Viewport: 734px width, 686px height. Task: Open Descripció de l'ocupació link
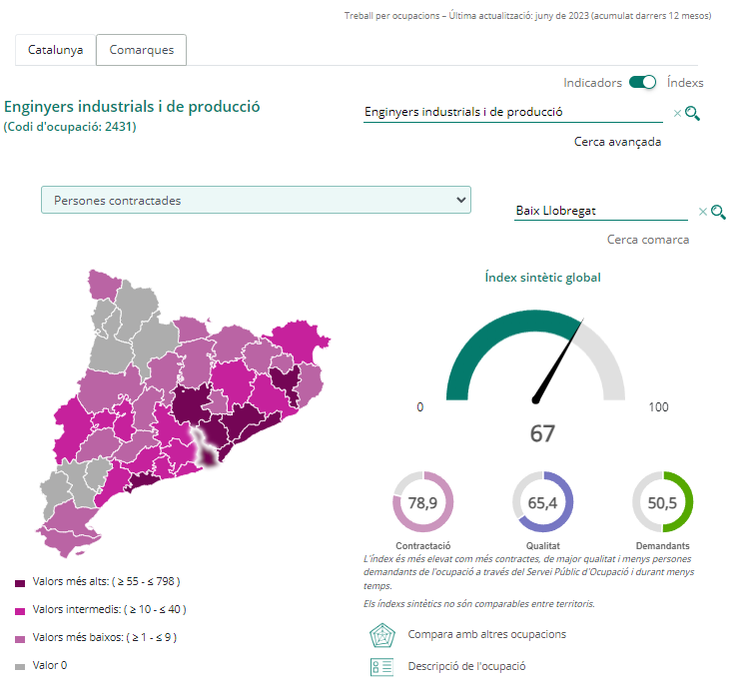tap(466, 666)
